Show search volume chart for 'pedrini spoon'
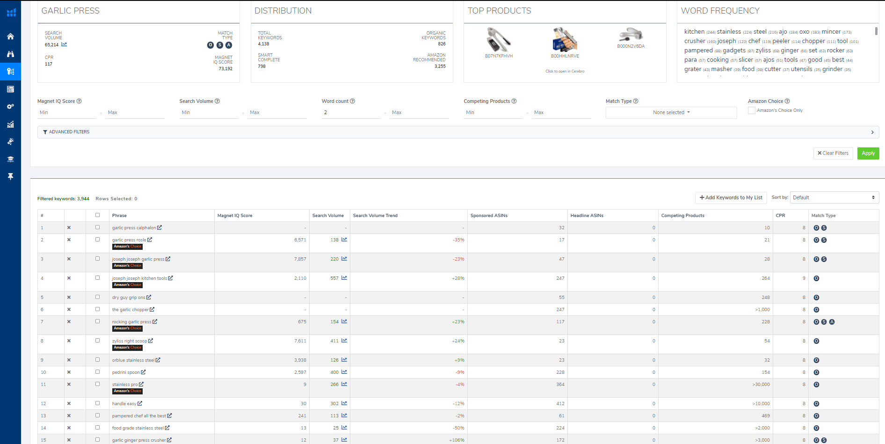885x444 pixels. (344, 372)
